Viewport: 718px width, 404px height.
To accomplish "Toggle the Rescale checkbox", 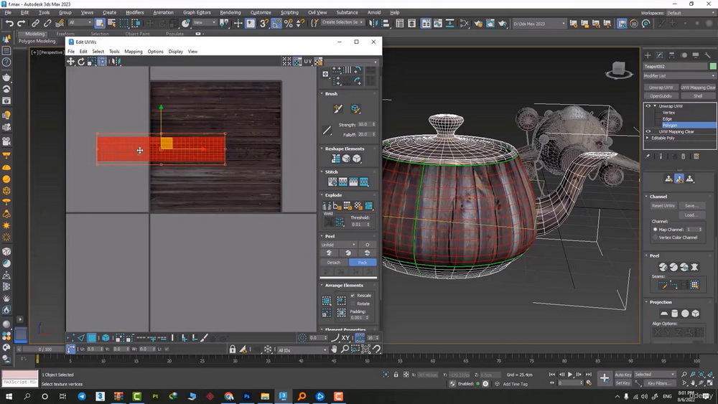I will coord(353,296).
